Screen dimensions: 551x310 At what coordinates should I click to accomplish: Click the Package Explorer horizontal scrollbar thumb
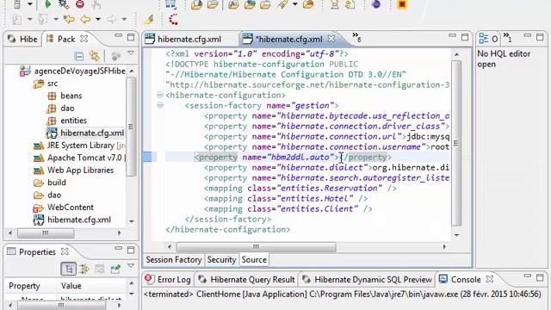(46, 233)
